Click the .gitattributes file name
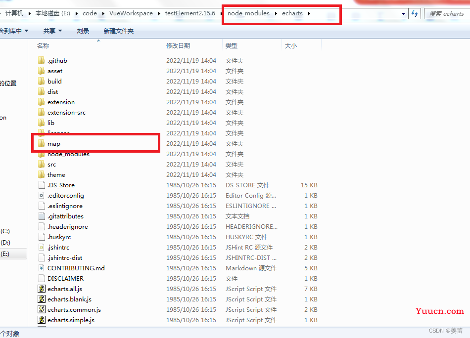This screenshot has width=470, height=338. click(x=65, y=216)
